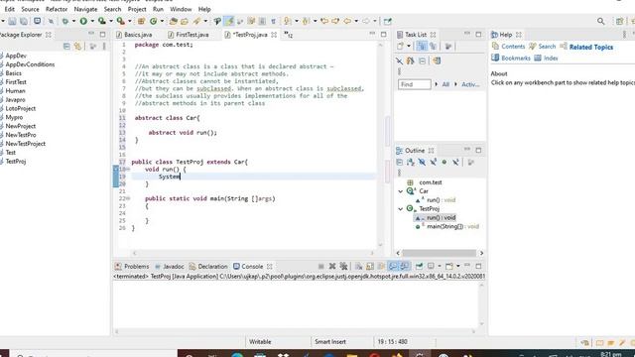Click Collapse All in Package Explorer
The width and height of the screenshot is (635, 357).
(66, 47)
